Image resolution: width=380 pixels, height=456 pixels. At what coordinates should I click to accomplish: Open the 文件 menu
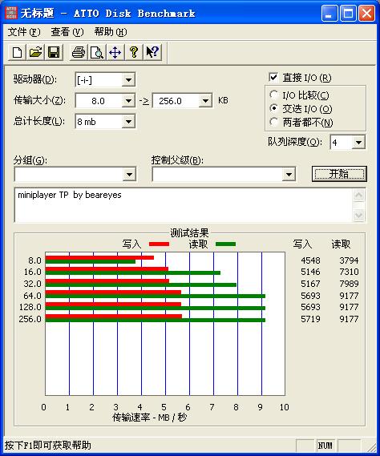click(x=23, y=32)
